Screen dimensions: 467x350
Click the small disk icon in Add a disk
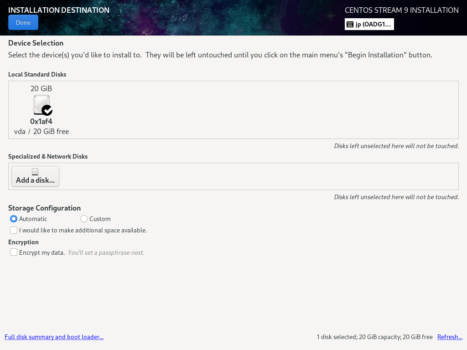[x=35, y=172]
